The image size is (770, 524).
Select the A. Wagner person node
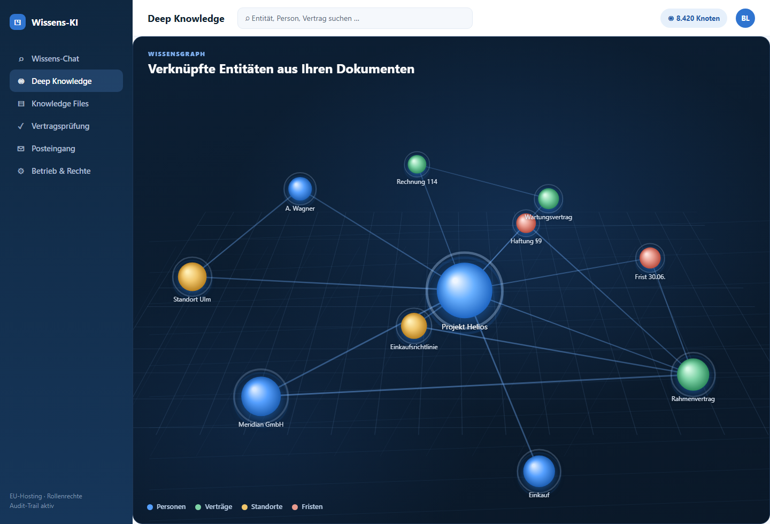[300, 189]
